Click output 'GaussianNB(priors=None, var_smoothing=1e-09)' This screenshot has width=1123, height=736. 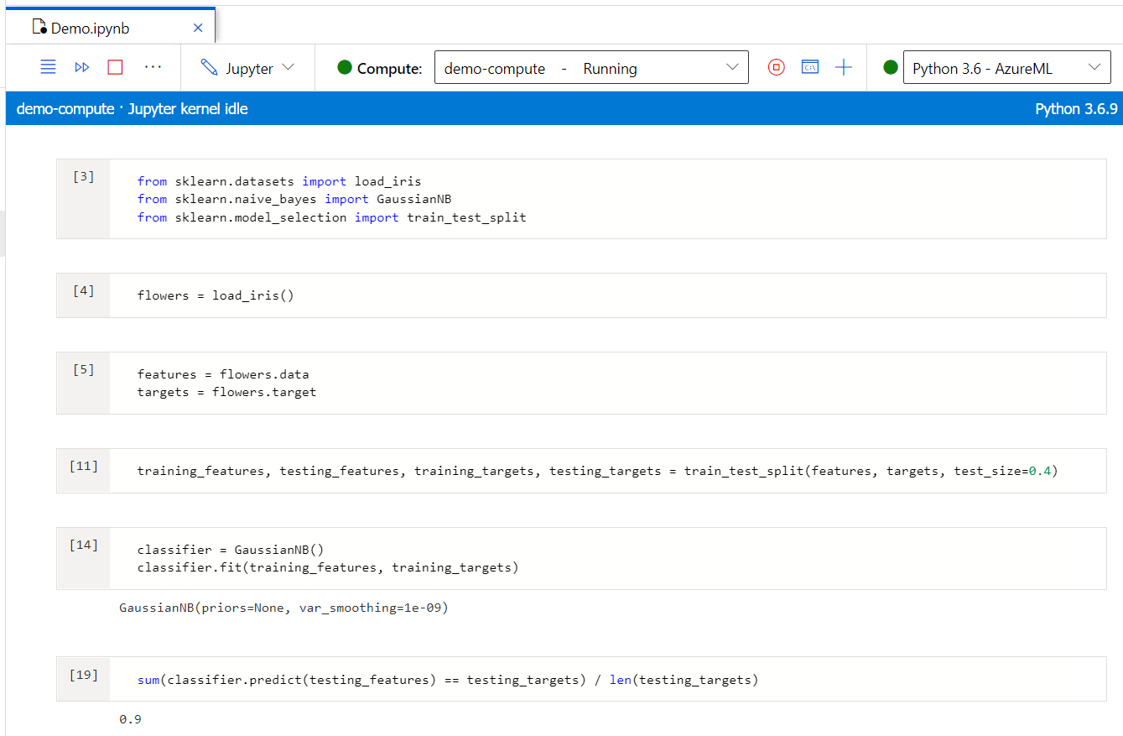click(283, 608)
